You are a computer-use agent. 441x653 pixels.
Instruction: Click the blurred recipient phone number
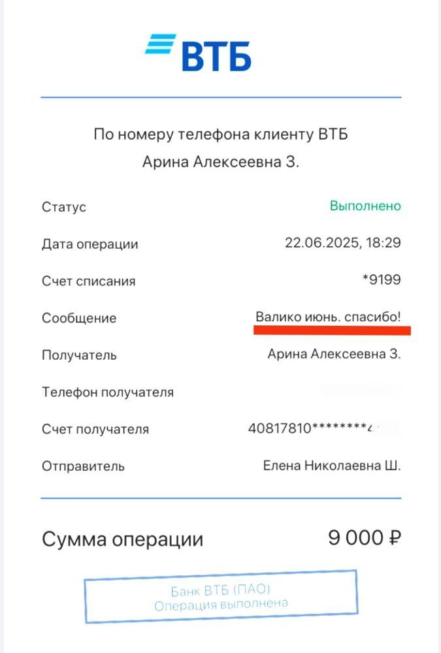click(359, 390)
